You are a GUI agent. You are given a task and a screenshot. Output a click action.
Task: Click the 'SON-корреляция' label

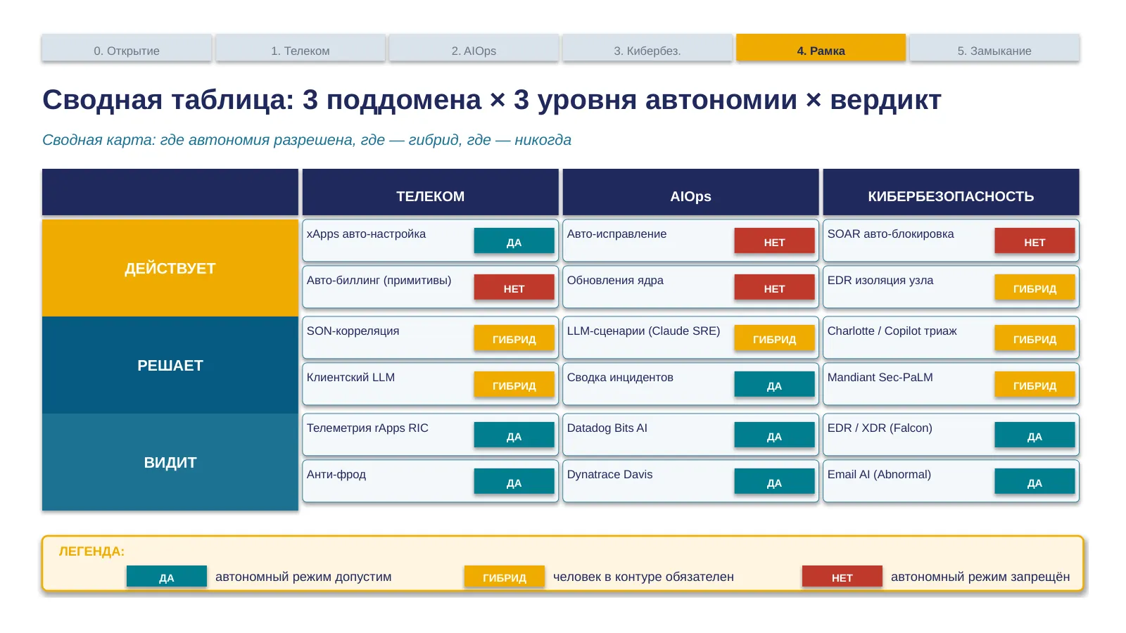click(353, 331)
